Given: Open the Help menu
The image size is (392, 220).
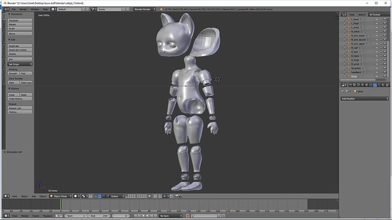Looking at the screenshot, I should pos(45,9).
